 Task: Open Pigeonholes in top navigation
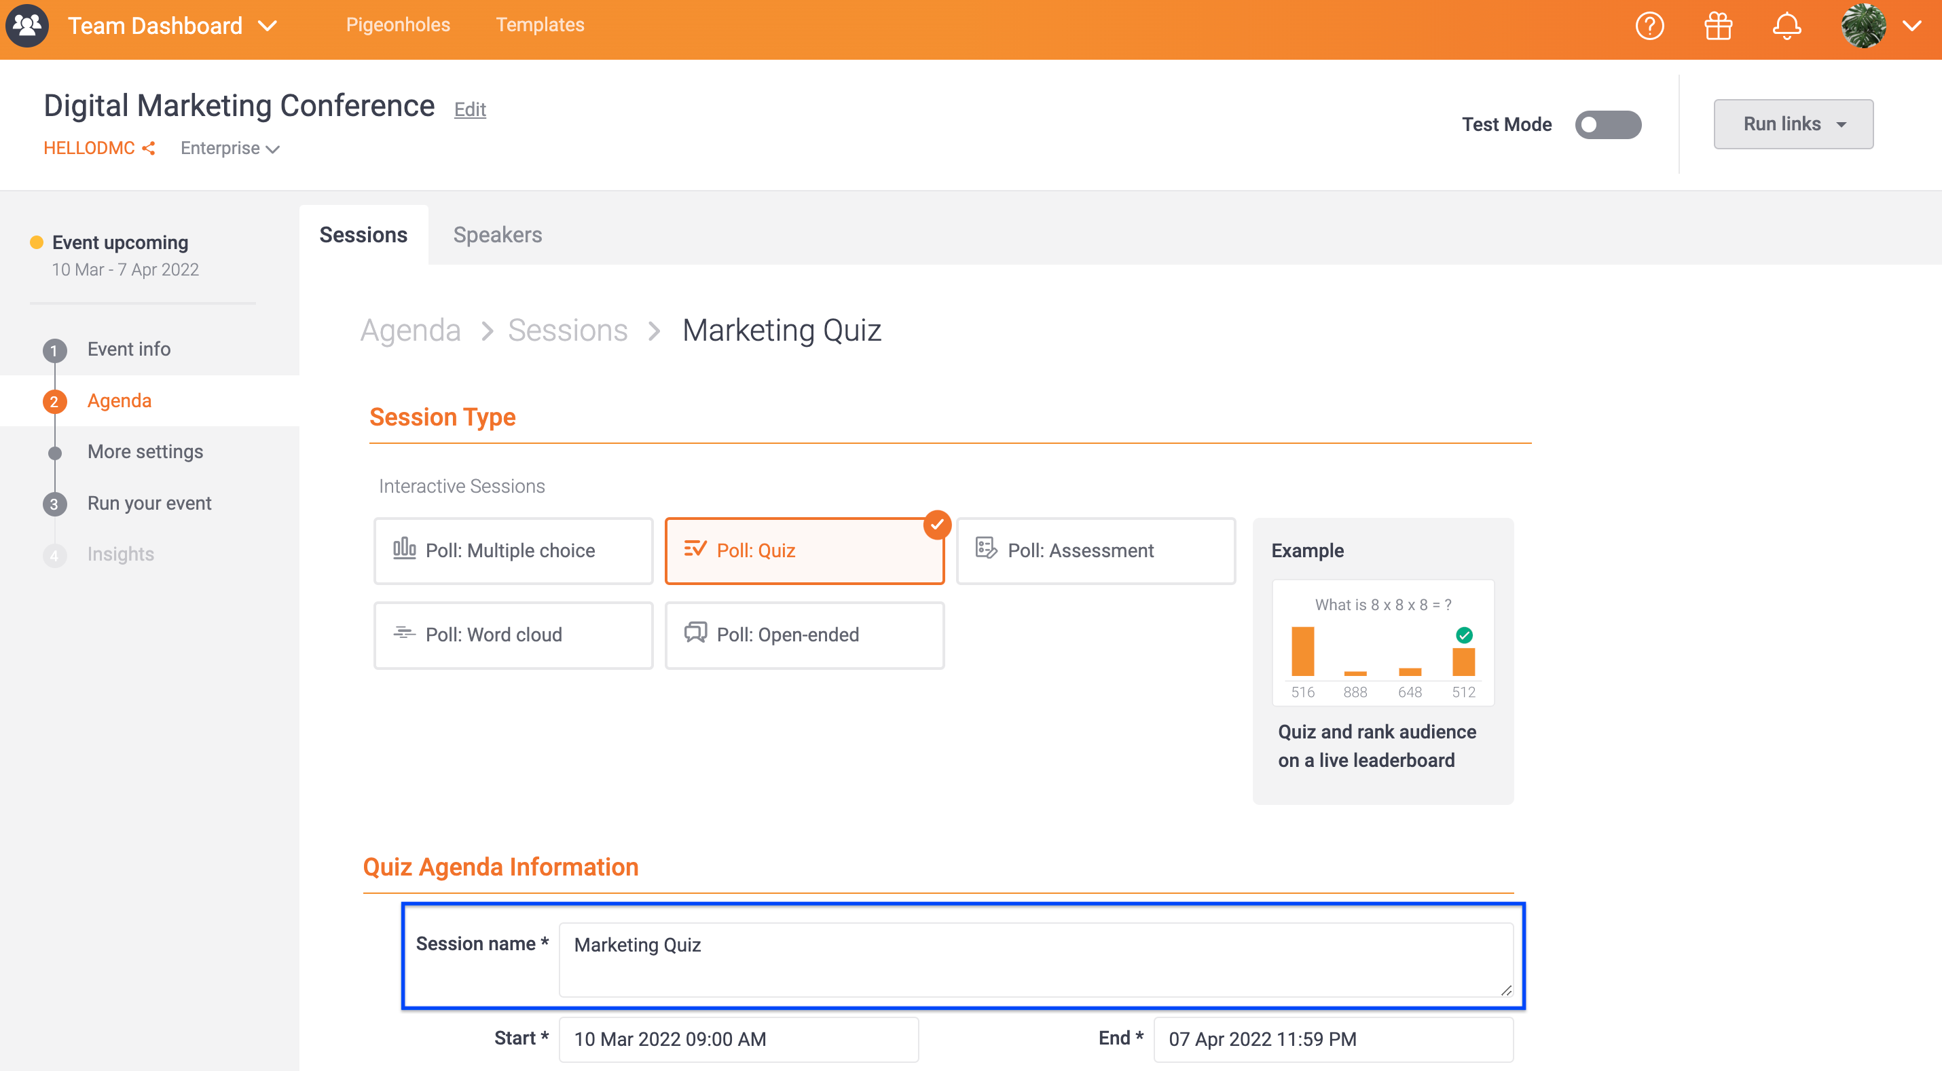pos(398,25)
